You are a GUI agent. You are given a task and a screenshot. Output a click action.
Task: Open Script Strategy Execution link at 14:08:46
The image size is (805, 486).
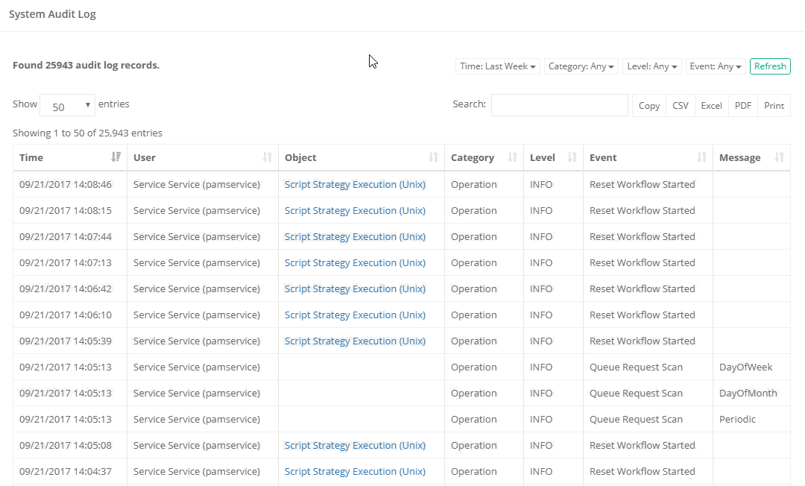[355, 185]
